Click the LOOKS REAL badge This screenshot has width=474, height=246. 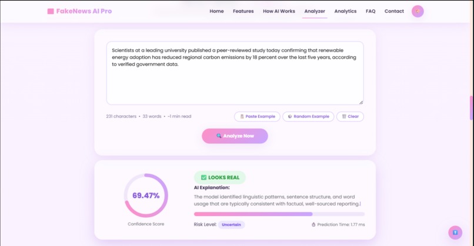[220, 177]
